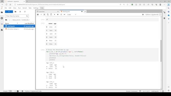Add this page to browser favorites star

click(127, 5)
